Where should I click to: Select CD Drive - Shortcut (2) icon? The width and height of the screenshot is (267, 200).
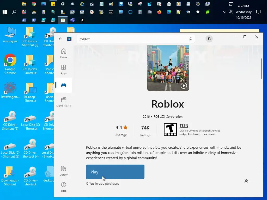pos(10,120)
